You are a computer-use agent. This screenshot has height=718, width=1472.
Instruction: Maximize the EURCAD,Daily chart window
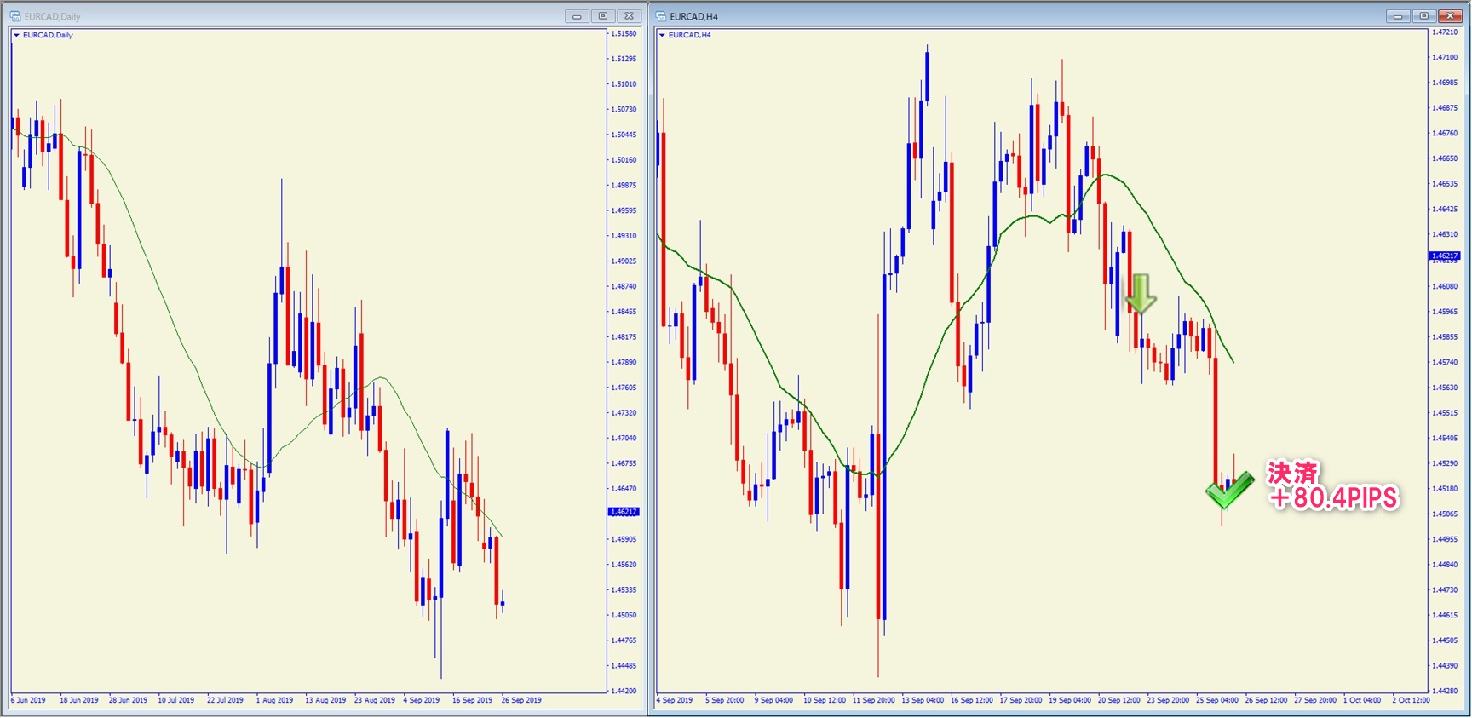pyautogui.click(x=603, y=16)
